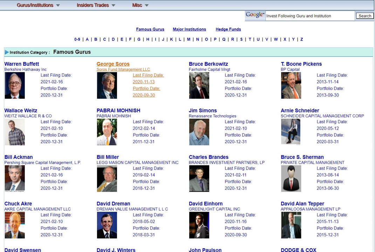The width and height of the screenshot is (375, 252).
Task: Click Arnie Schneider's portrait photo
Action: point(291,132)
